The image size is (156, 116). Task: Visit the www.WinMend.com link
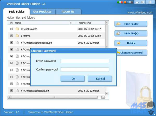(x=140, y=13)
